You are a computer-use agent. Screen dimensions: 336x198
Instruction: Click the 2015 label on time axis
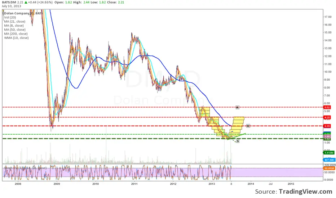point(291,184)
